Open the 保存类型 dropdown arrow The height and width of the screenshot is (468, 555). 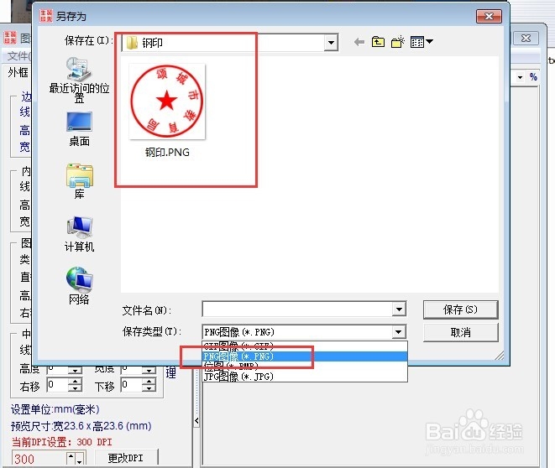[x=399, y=332]
